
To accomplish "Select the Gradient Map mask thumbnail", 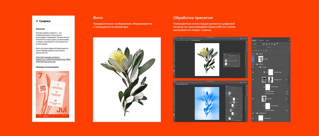I will [x=270, y=72].
